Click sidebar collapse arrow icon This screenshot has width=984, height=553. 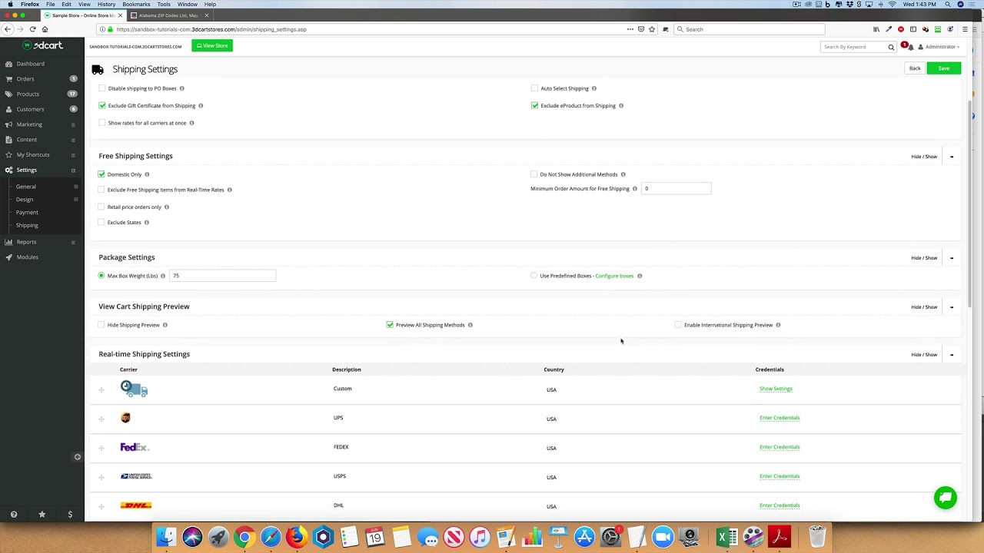tap(77, 457)
